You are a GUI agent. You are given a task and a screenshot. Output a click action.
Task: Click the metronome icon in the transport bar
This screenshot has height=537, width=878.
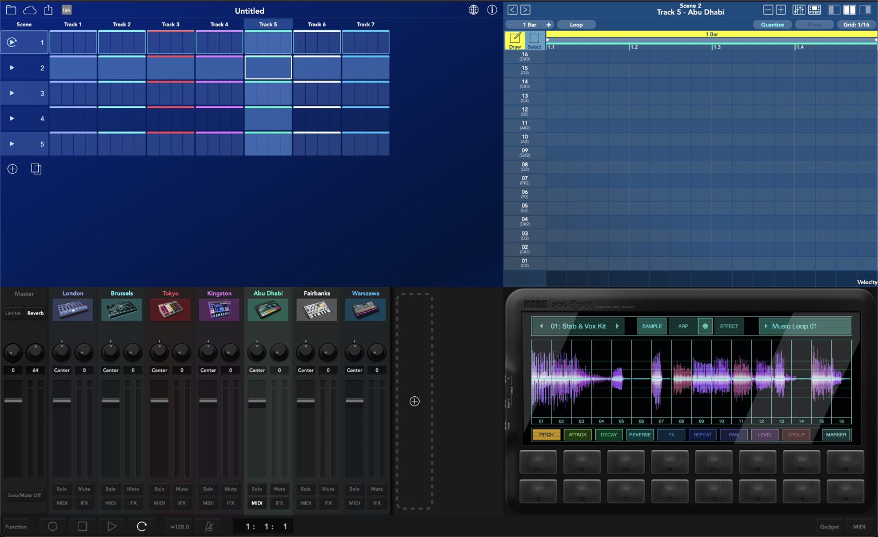pos(209,526)
